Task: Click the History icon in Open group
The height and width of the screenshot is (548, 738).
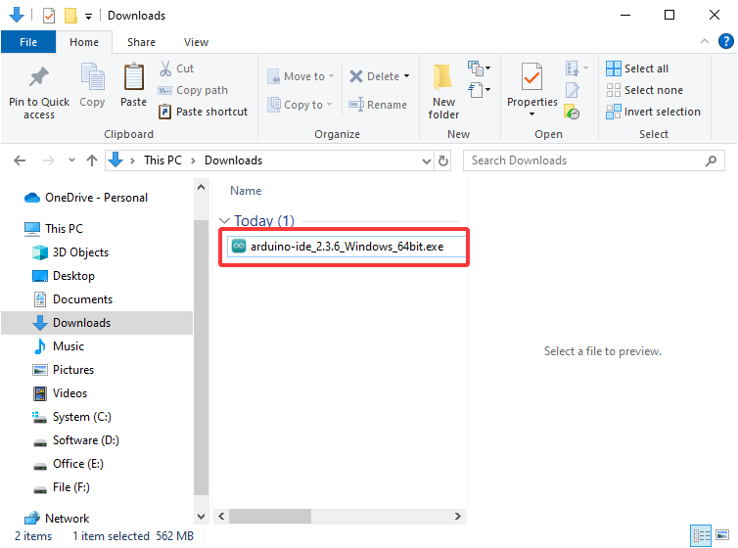Action: (x=573, y=112)
